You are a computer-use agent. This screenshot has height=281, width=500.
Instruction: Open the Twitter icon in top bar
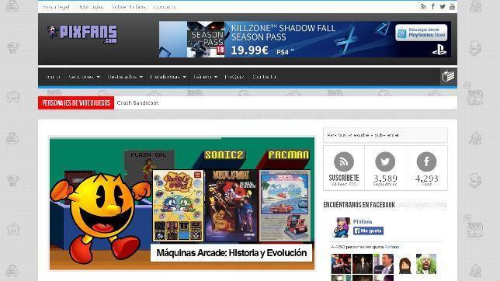click(443, 6)
